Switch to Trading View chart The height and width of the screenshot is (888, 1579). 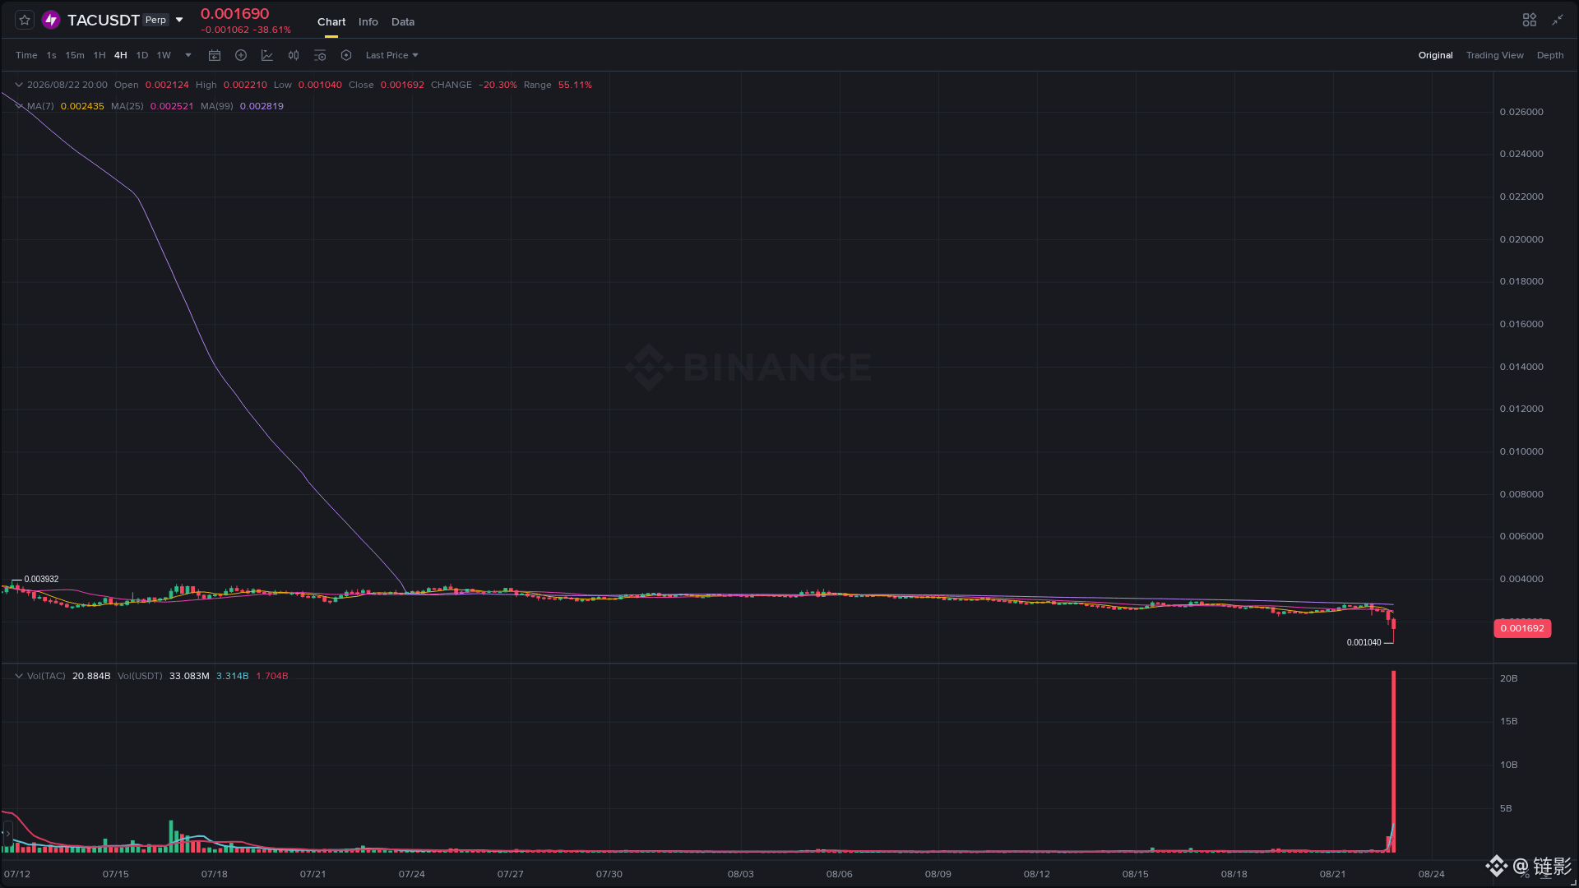(1495, 55)
